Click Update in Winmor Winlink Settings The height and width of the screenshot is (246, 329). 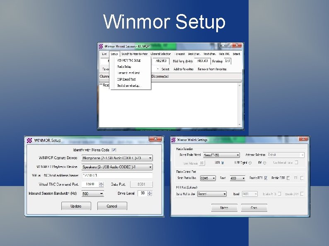(x=224, y=208)
